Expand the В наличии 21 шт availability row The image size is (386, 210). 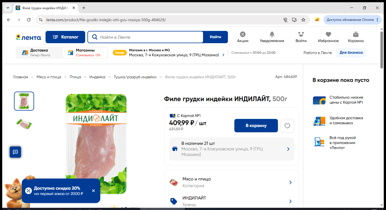(232, 149)
